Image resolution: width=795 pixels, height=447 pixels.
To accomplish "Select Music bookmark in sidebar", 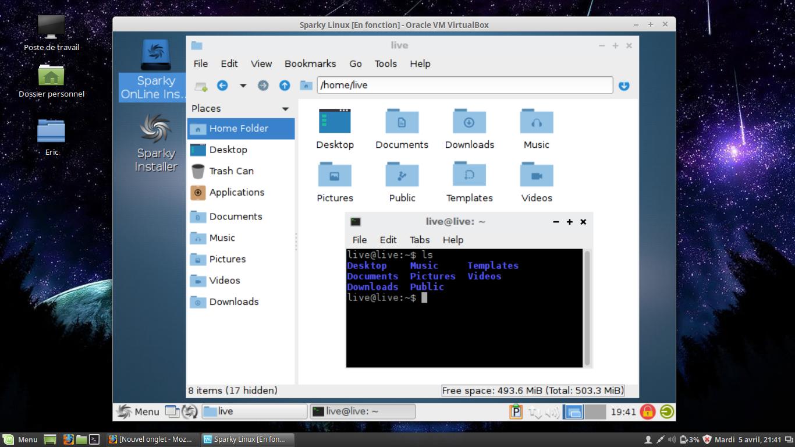I will coord(241,238).
